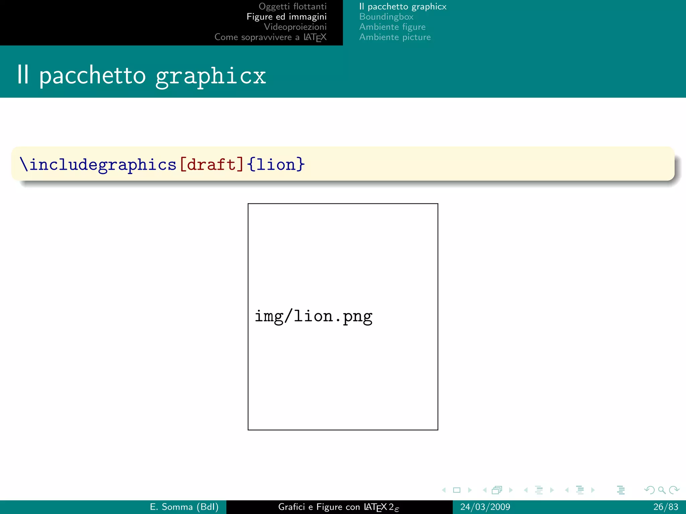Go to previous frame arrow
This screenshot has height=514, width=686.
485,490
